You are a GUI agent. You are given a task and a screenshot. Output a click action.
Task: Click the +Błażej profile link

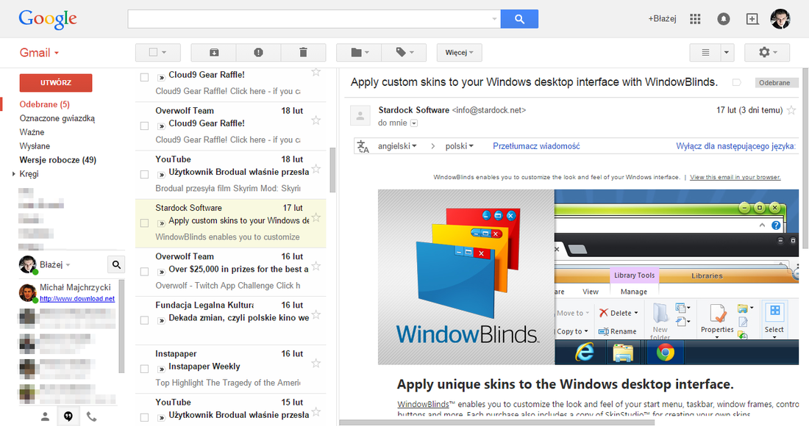662,19
